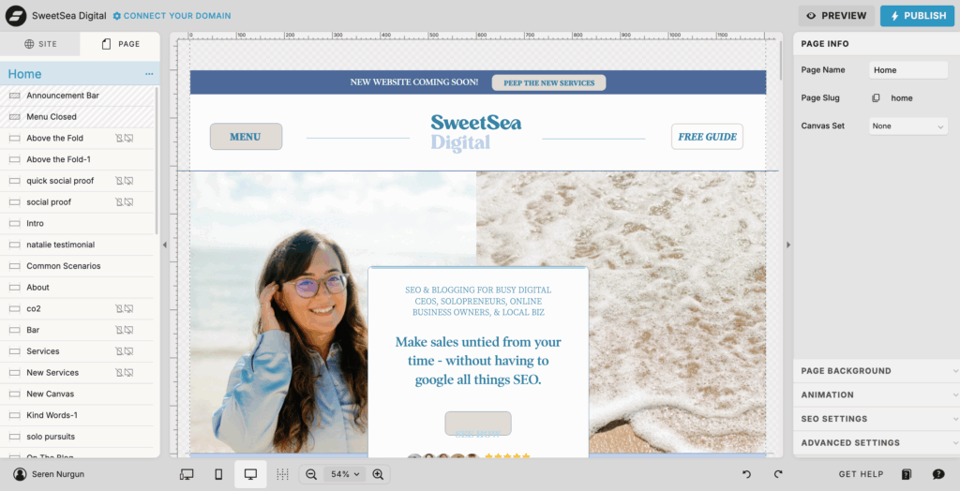The height and width of the screenshot is (491, 960).
Task: Click the canvas icon beside Menu Closed
Action: pyautogui.click(x=15, y=117)
